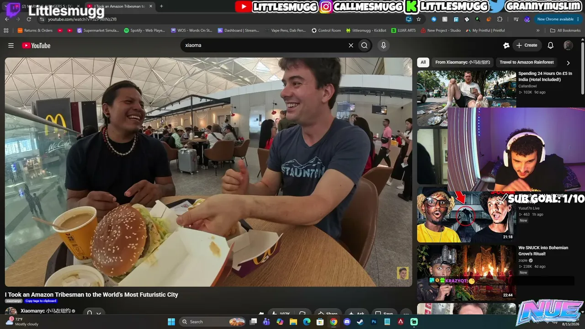Expand the hidden bookmarks overflow chevron
The width and height of the screenshot is (585, 329).
[538, 31]
